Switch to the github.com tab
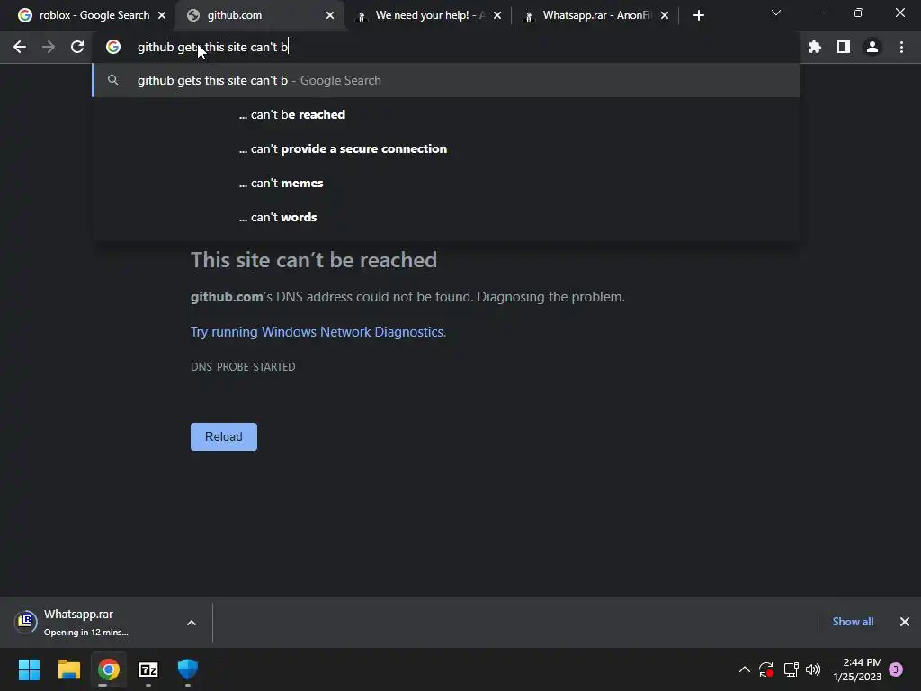 (x=258, y=15)
